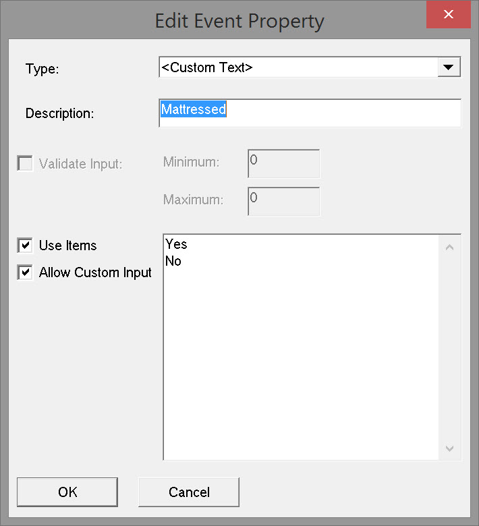The image size is (479, 526).
Task: Click the Description field containing Mattressed
Action: click(x=310, y=113)
